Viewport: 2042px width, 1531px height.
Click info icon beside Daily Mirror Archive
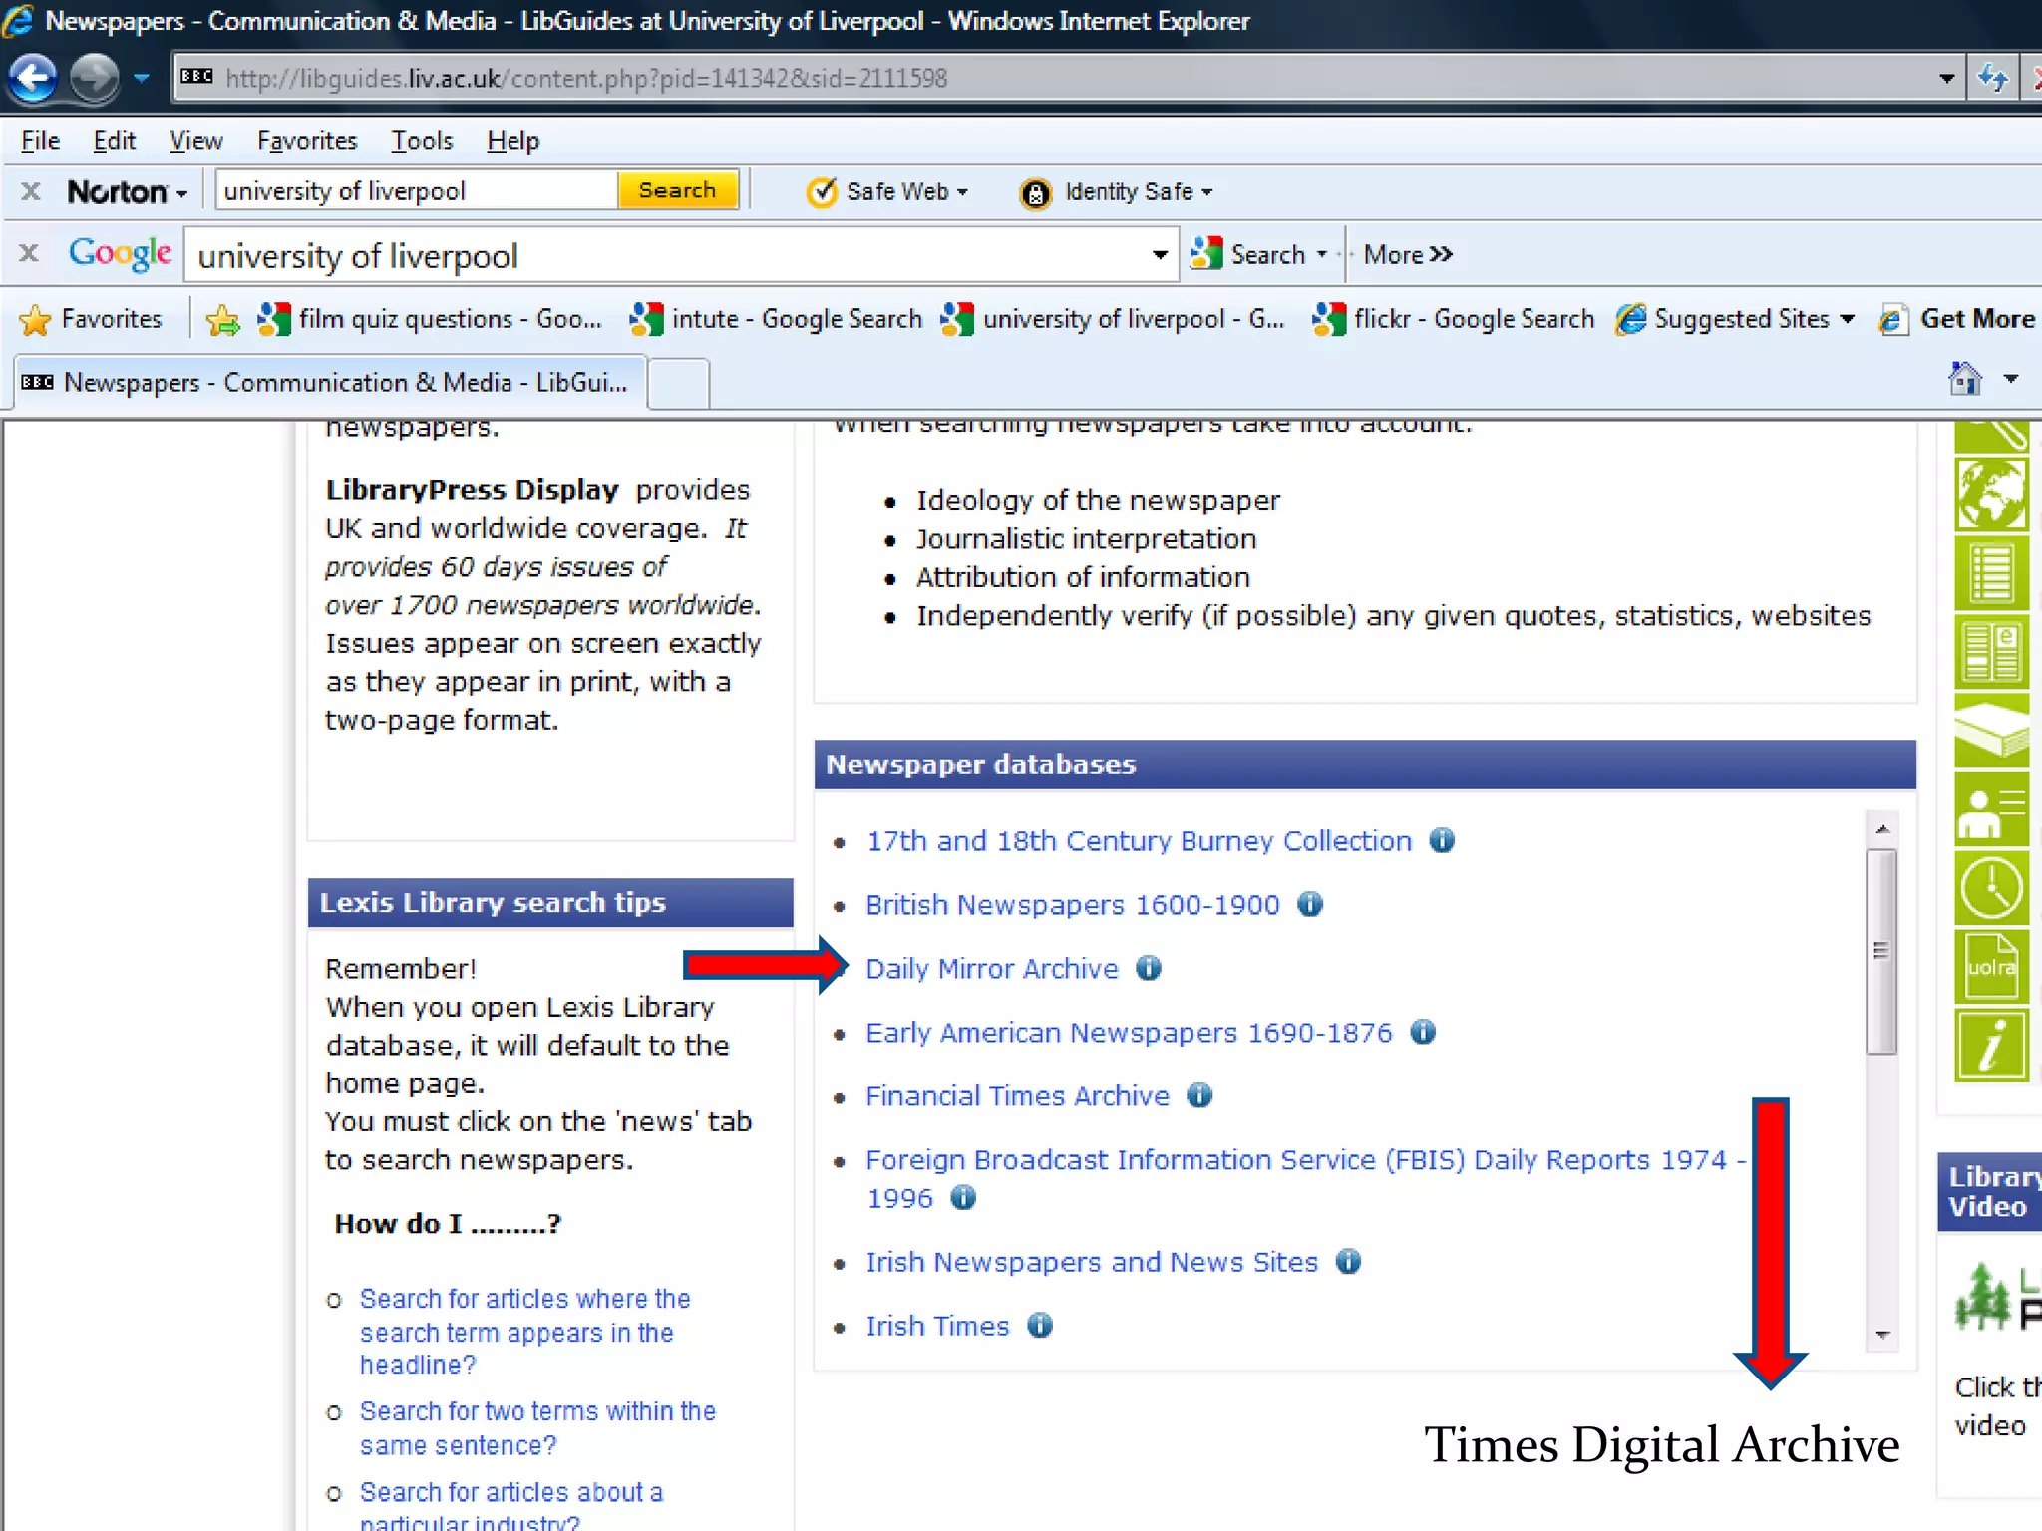[x=1149, y=968]
